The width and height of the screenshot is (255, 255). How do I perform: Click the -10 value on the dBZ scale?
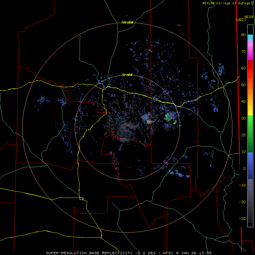click(x=242, y=185)
